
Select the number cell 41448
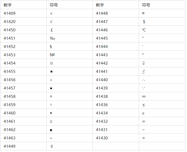102,13
